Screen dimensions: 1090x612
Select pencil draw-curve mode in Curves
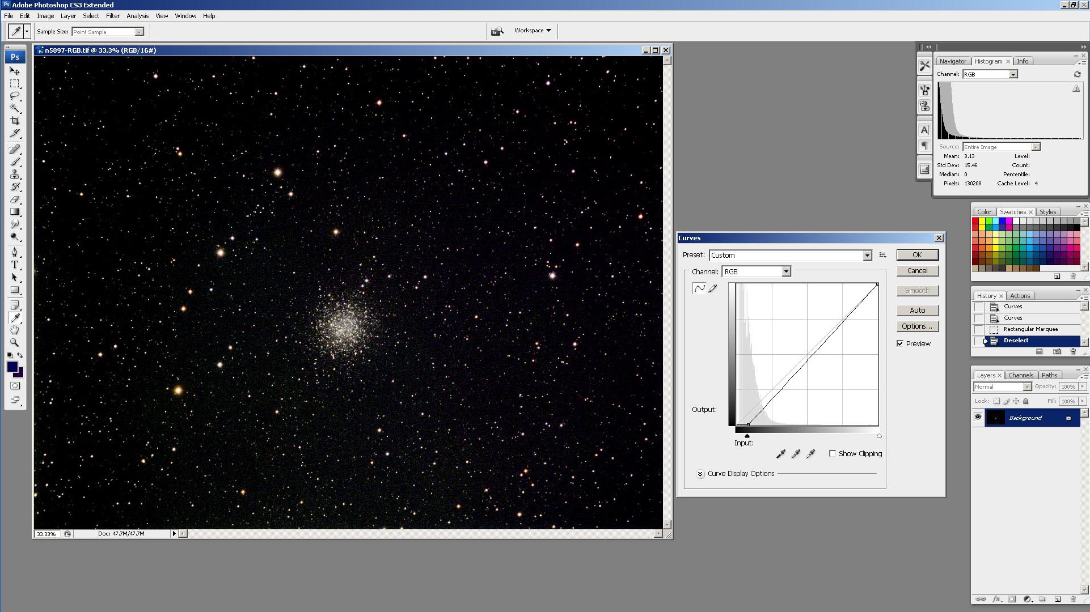coord(713,288)
